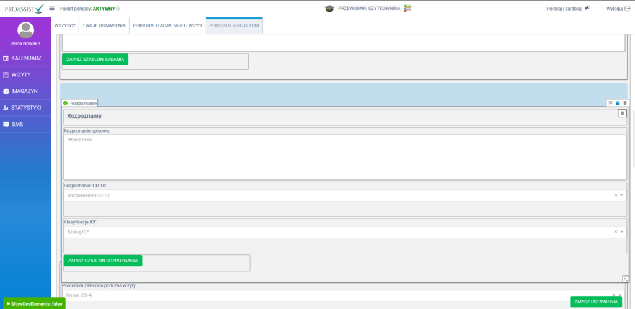Viewport: 635px width, 309px height.
Task: Click the resize icon at Rozpoznanie panel corner
Action: pyautogui.click(x=626, y=279)
